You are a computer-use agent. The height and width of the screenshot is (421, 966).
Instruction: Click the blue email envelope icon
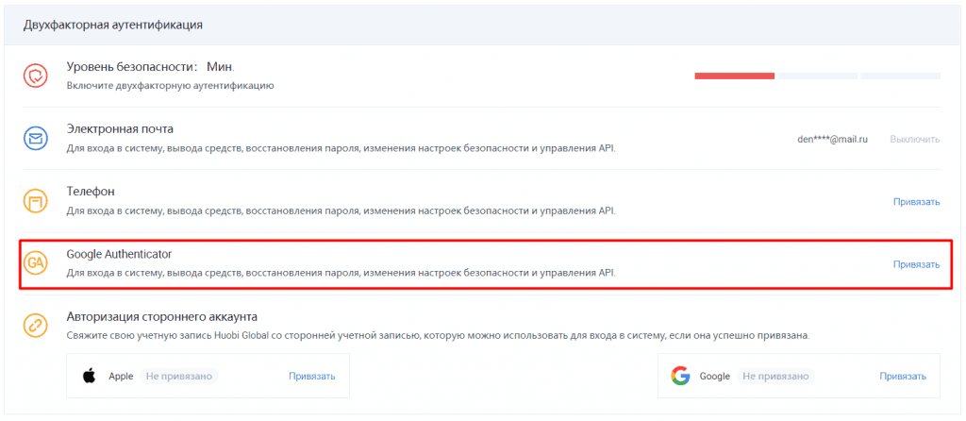[x=36, y=139]
